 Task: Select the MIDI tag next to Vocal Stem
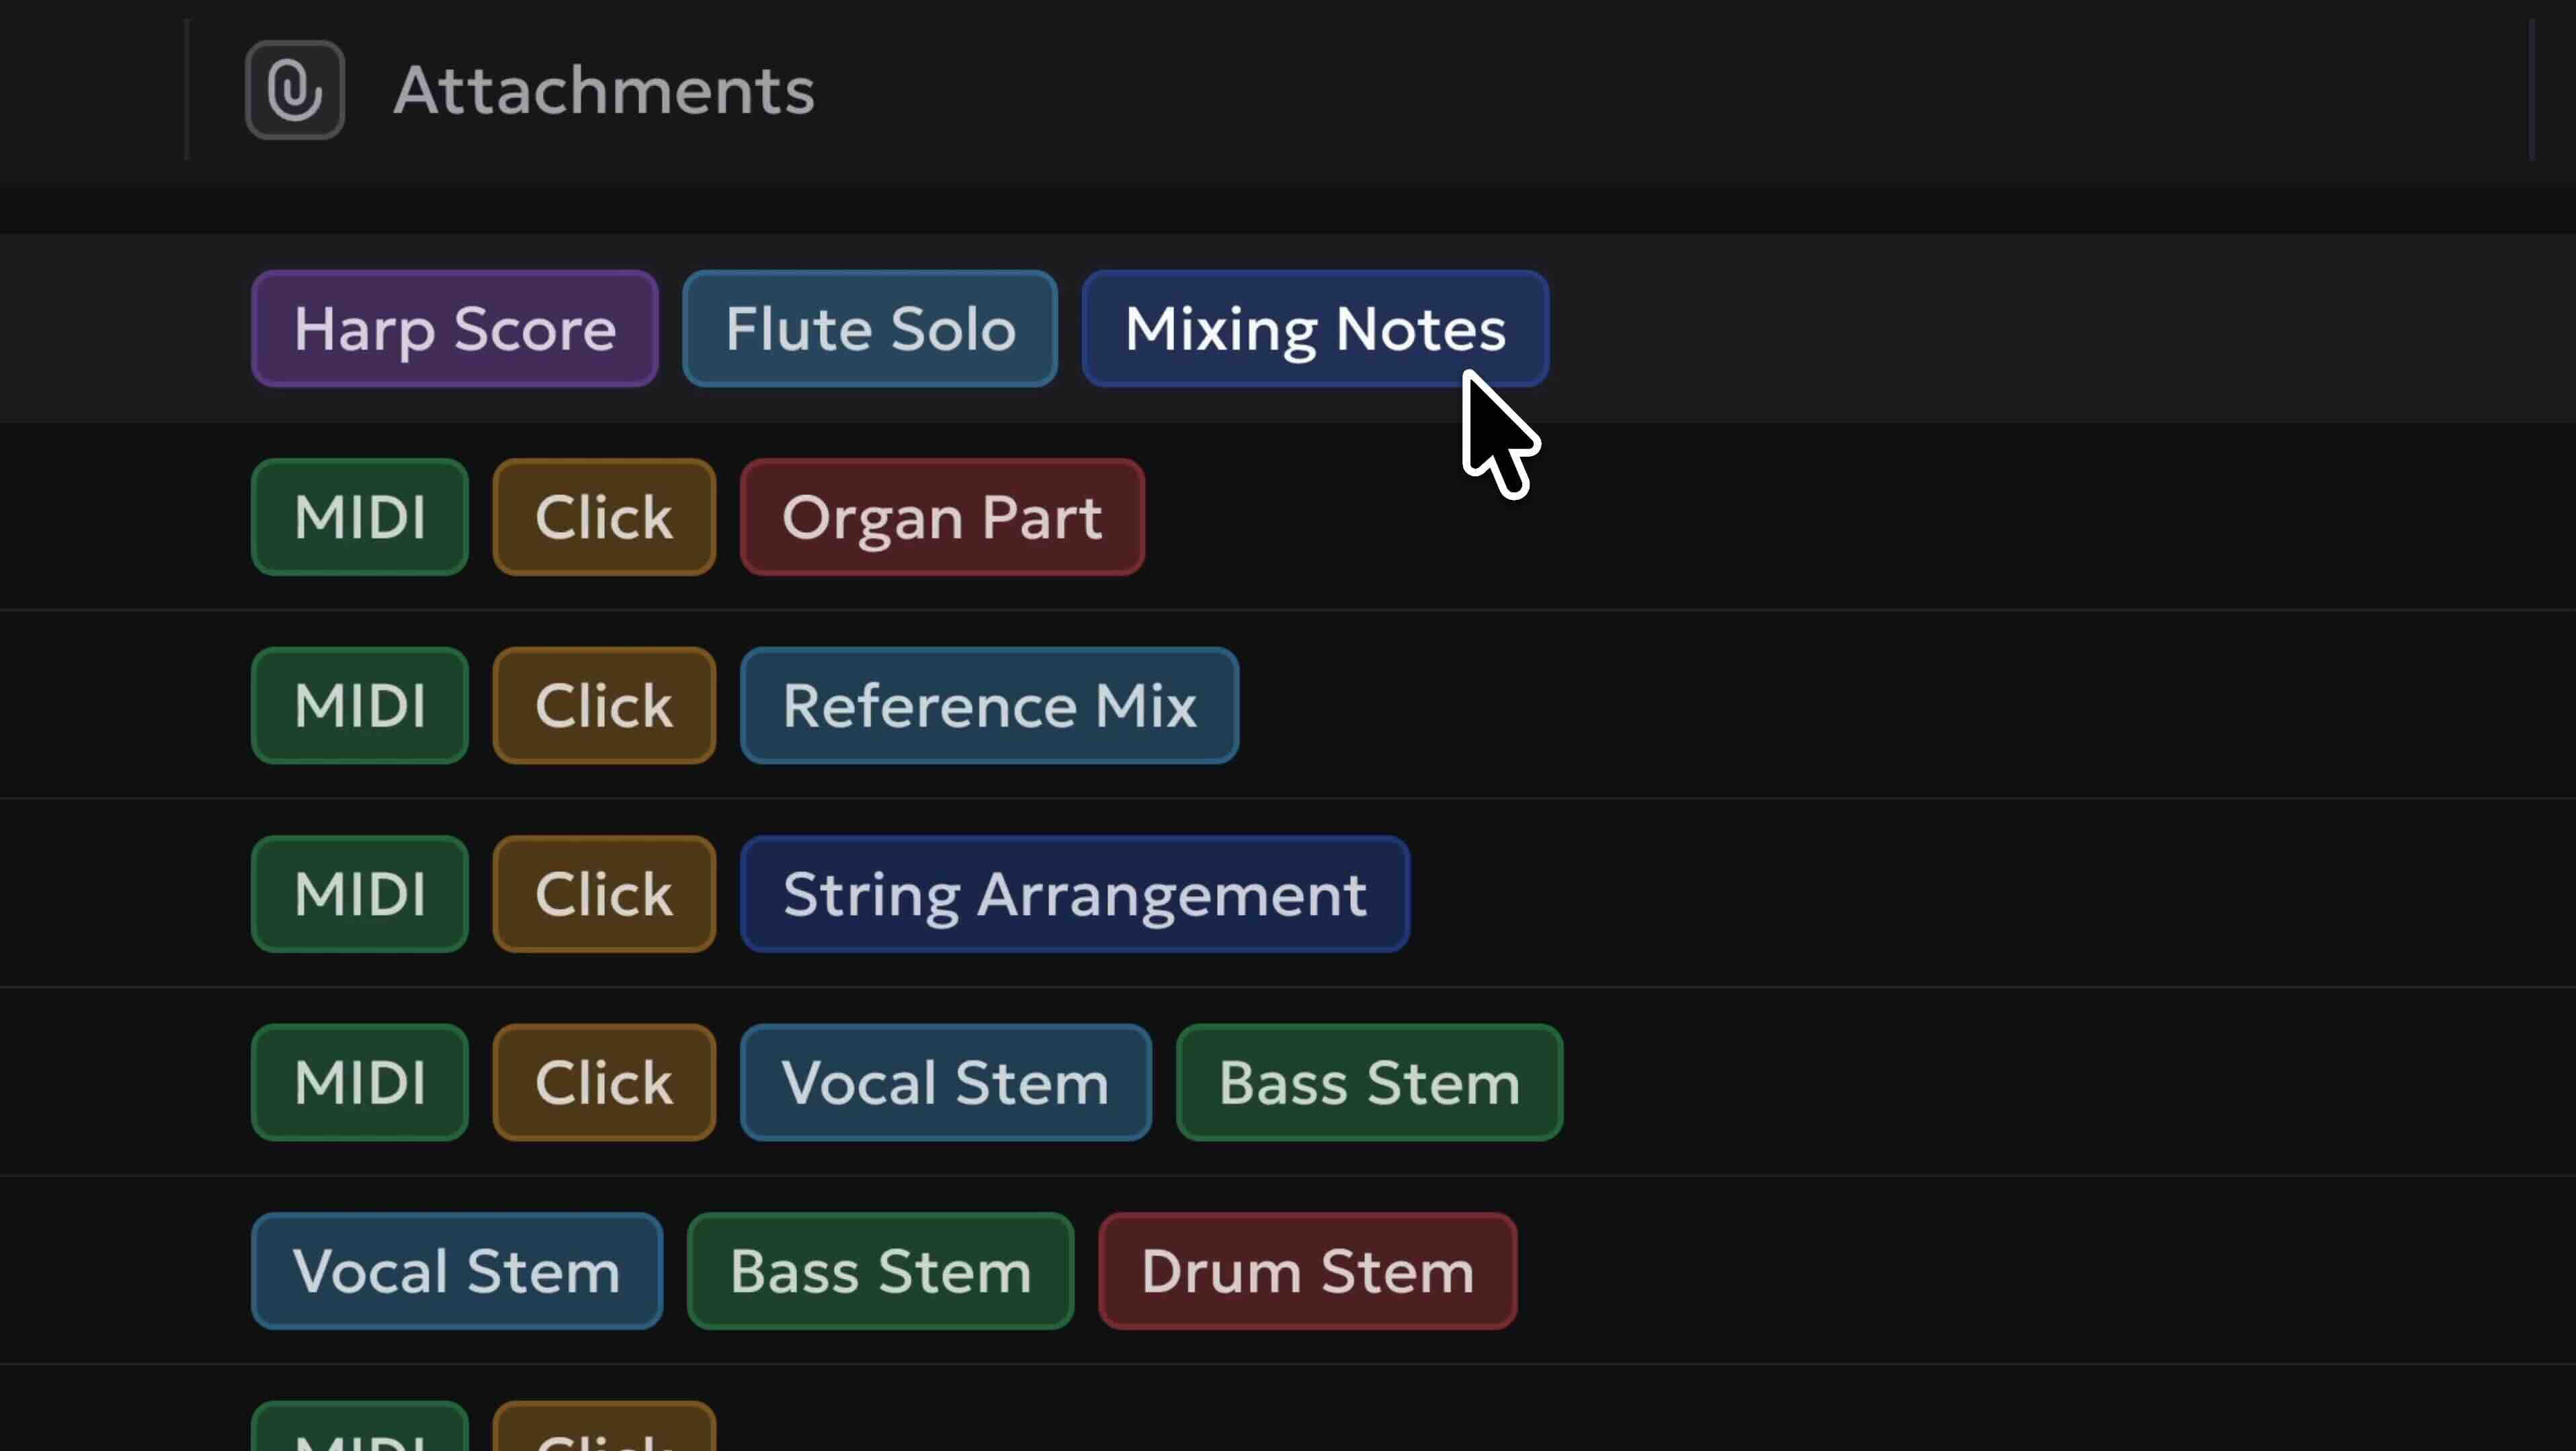point(359,1082)
